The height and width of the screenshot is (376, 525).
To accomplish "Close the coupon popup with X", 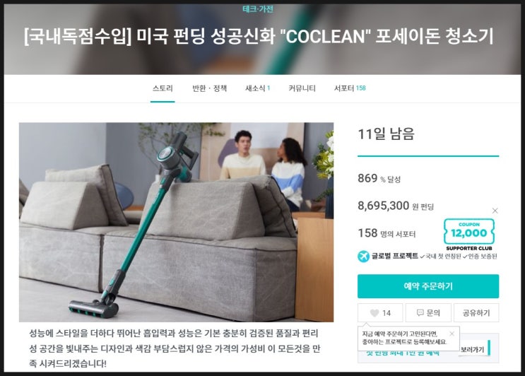I will pyautogui.click(x=495, y=211).
